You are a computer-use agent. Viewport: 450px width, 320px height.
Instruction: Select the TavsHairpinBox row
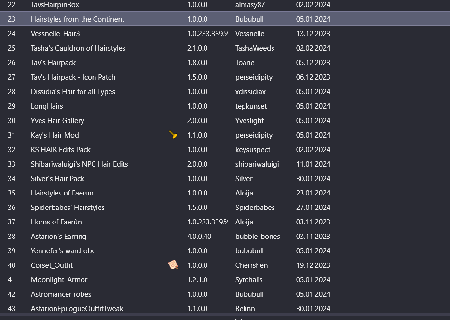(225, 5)
